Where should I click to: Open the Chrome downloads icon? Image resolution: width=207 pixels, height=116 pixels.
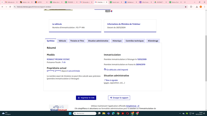coord(197,7)
